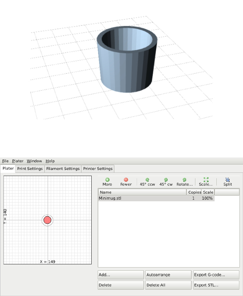Click the 100% scale value cell
This screenshot has height=296, width=243.
click(208, 198)
